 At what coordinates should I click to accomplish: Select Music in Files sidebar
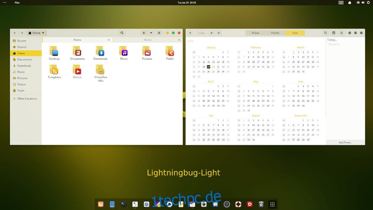pos(26,72)
